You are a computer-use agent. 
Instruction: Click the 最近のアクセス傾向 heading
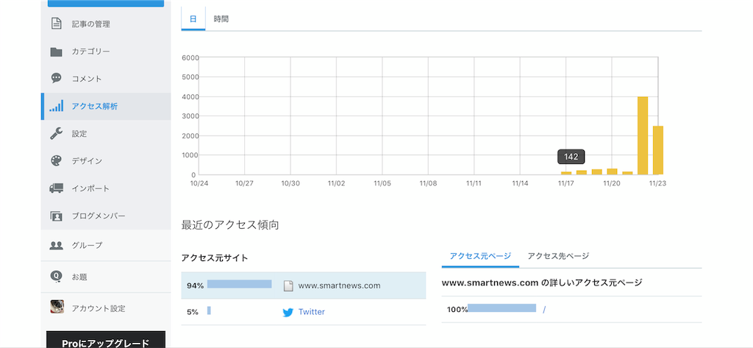click(x=230, y=225)
